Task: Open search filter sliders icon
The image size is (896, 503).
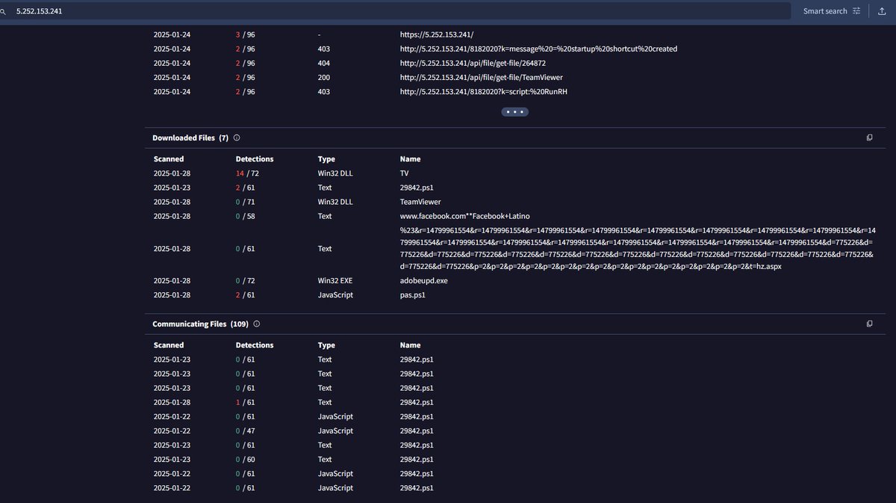Action: (x=856, y=11)
